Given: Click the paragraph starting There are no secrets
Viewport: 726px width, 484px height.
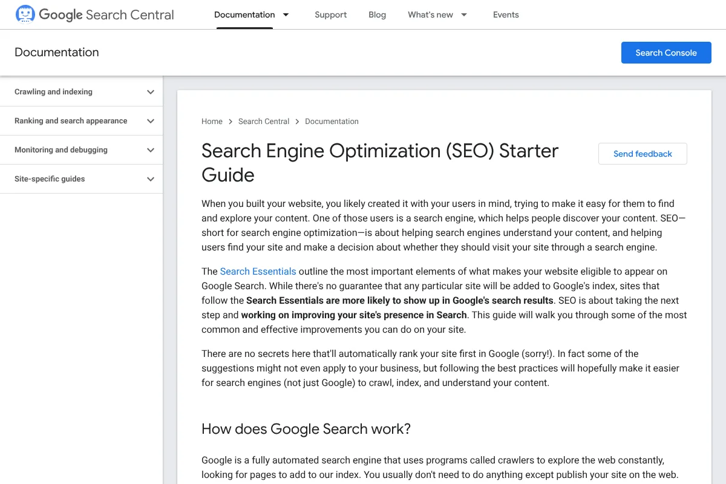Looking at the screenshot, I should click(440, 368).
